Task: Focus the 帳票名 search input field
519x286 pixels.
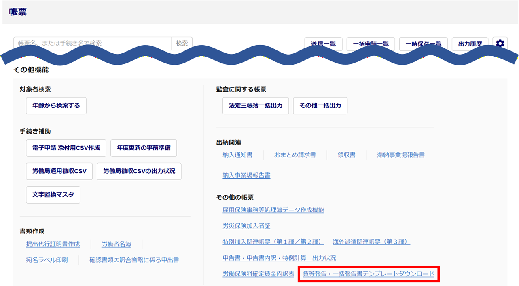Action: pos(93,44)
